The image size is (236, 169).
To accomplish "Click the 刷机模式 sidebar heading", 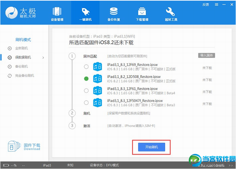I will coord(23,40).
